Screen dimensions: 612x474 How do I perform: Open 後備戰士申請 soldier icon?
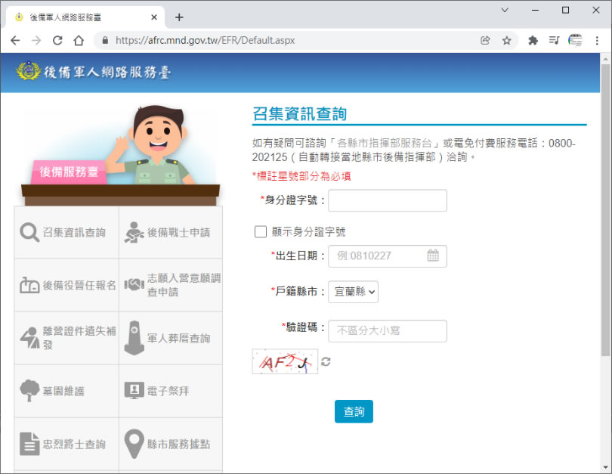[x=134, y=232]
